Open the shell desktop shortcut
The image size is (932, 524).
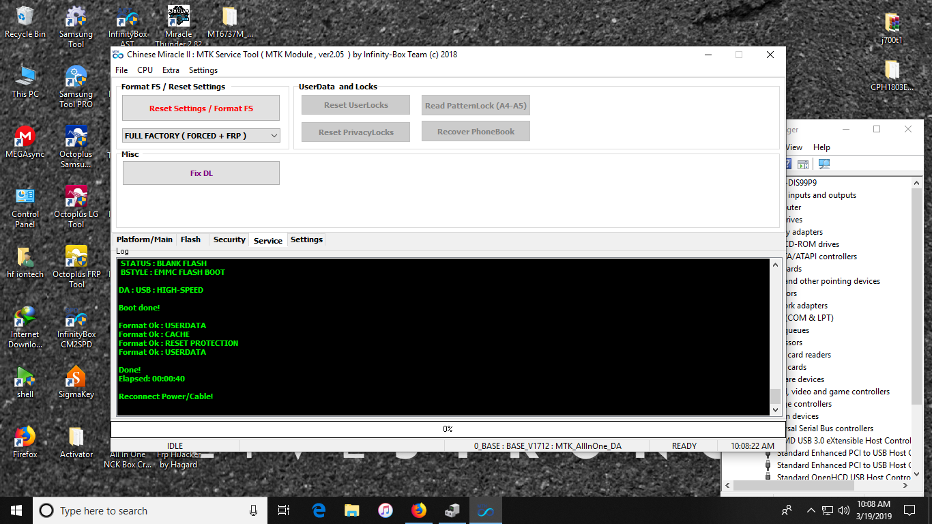25,382
